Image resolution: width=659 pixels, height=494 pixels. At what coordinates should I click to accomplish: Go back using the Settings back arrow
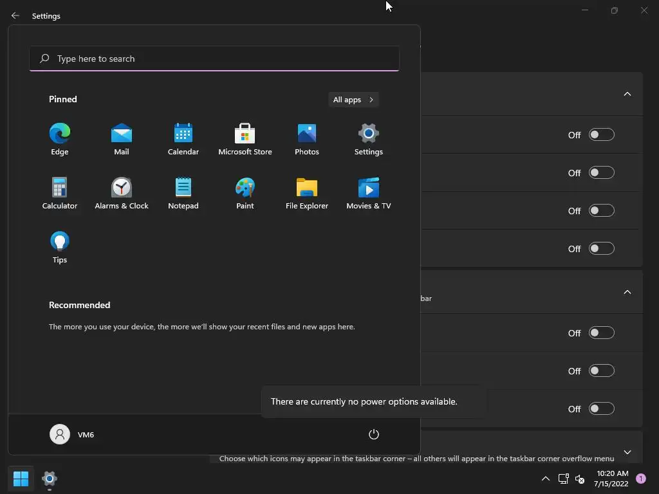15,15
